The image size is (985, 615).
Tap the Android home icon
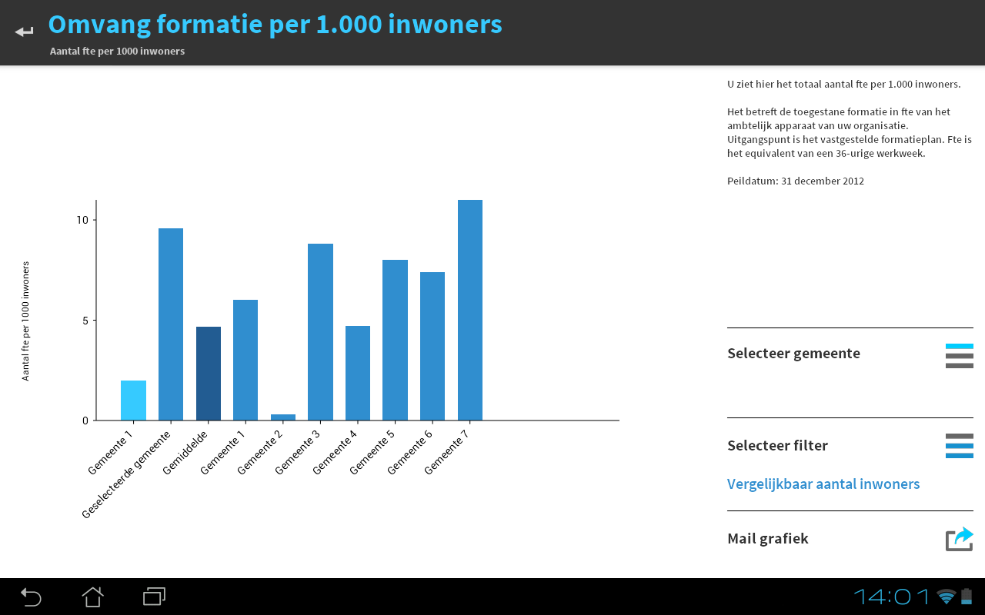pyautogui.click(x=92, y=597)
